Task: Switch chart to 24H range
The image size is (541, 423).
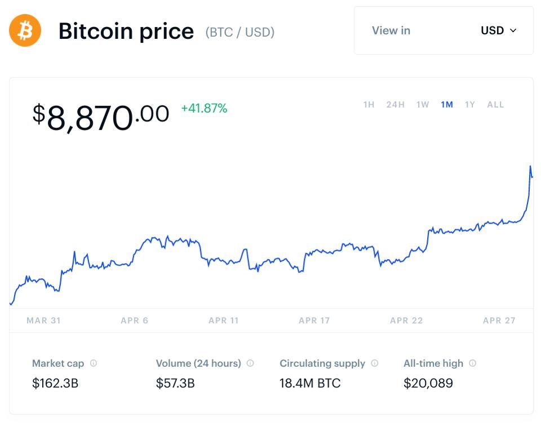Action: tap(396, 104)
